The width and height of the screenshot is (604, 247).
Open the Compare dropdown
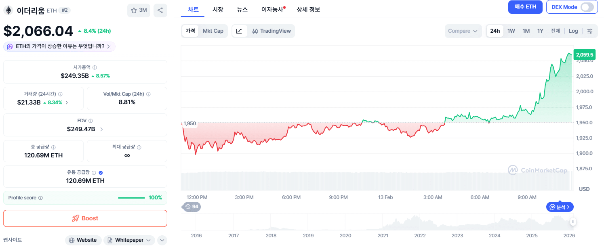point(463,31)
